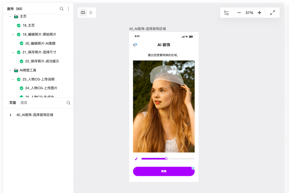289x193 pixels.
Task: Click the artboard label 40_AI装饰-选择装饰区域
Action: (147, 29)
